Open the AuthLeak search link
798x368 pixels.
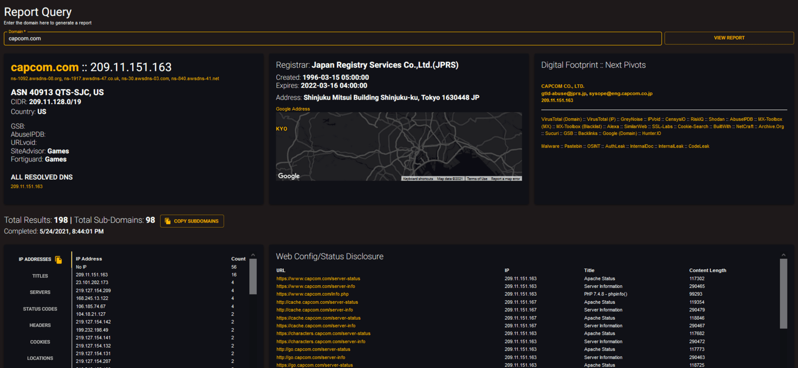pos(615,146)
